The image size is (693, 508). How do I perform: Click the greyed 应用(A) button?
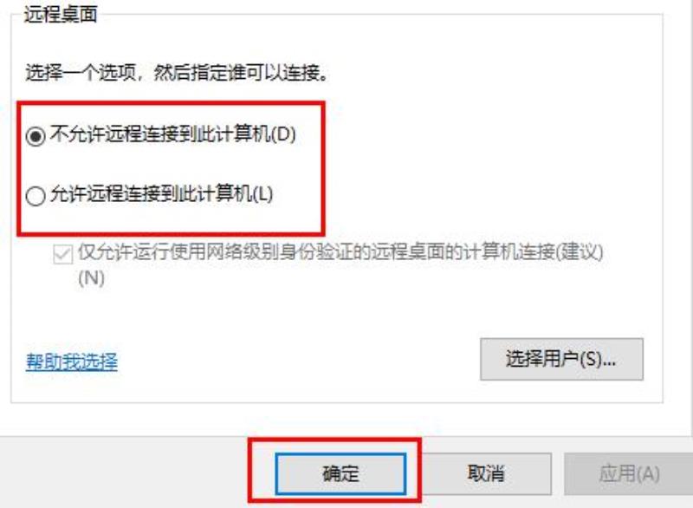click(629, 473)
